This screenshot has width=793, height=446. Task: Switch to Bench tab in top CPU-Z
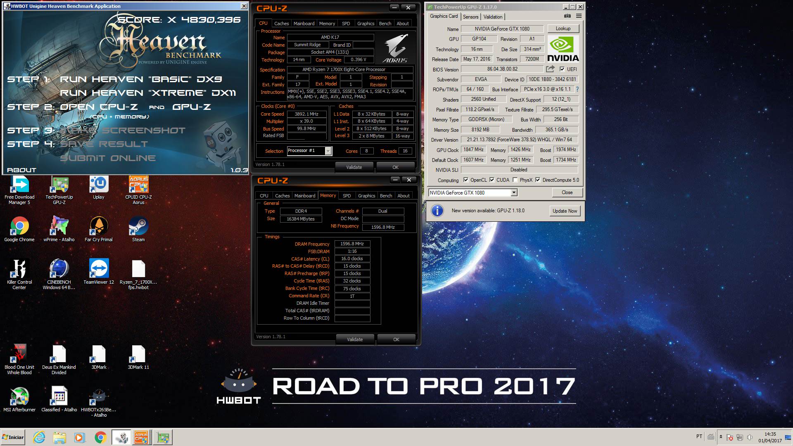(385, 24)
